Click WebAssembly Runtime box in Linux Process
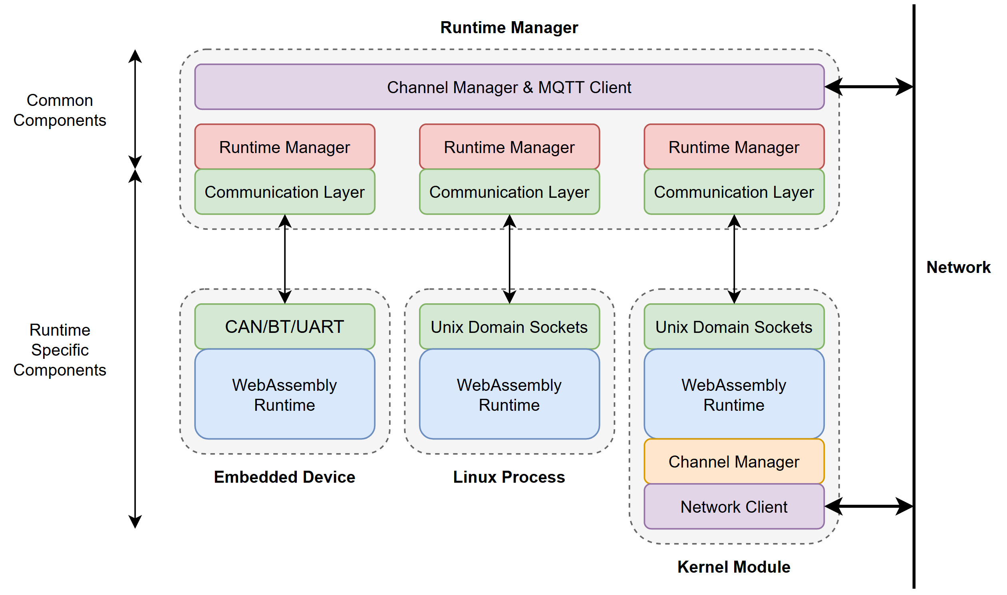The width and height of the screenshot is (1007, 595). pyautogui.click(x=509, y=394)
